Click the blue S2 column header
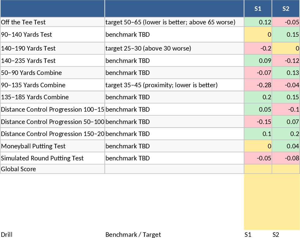Viewport: 300px width, 238px height. pos(286,9)
